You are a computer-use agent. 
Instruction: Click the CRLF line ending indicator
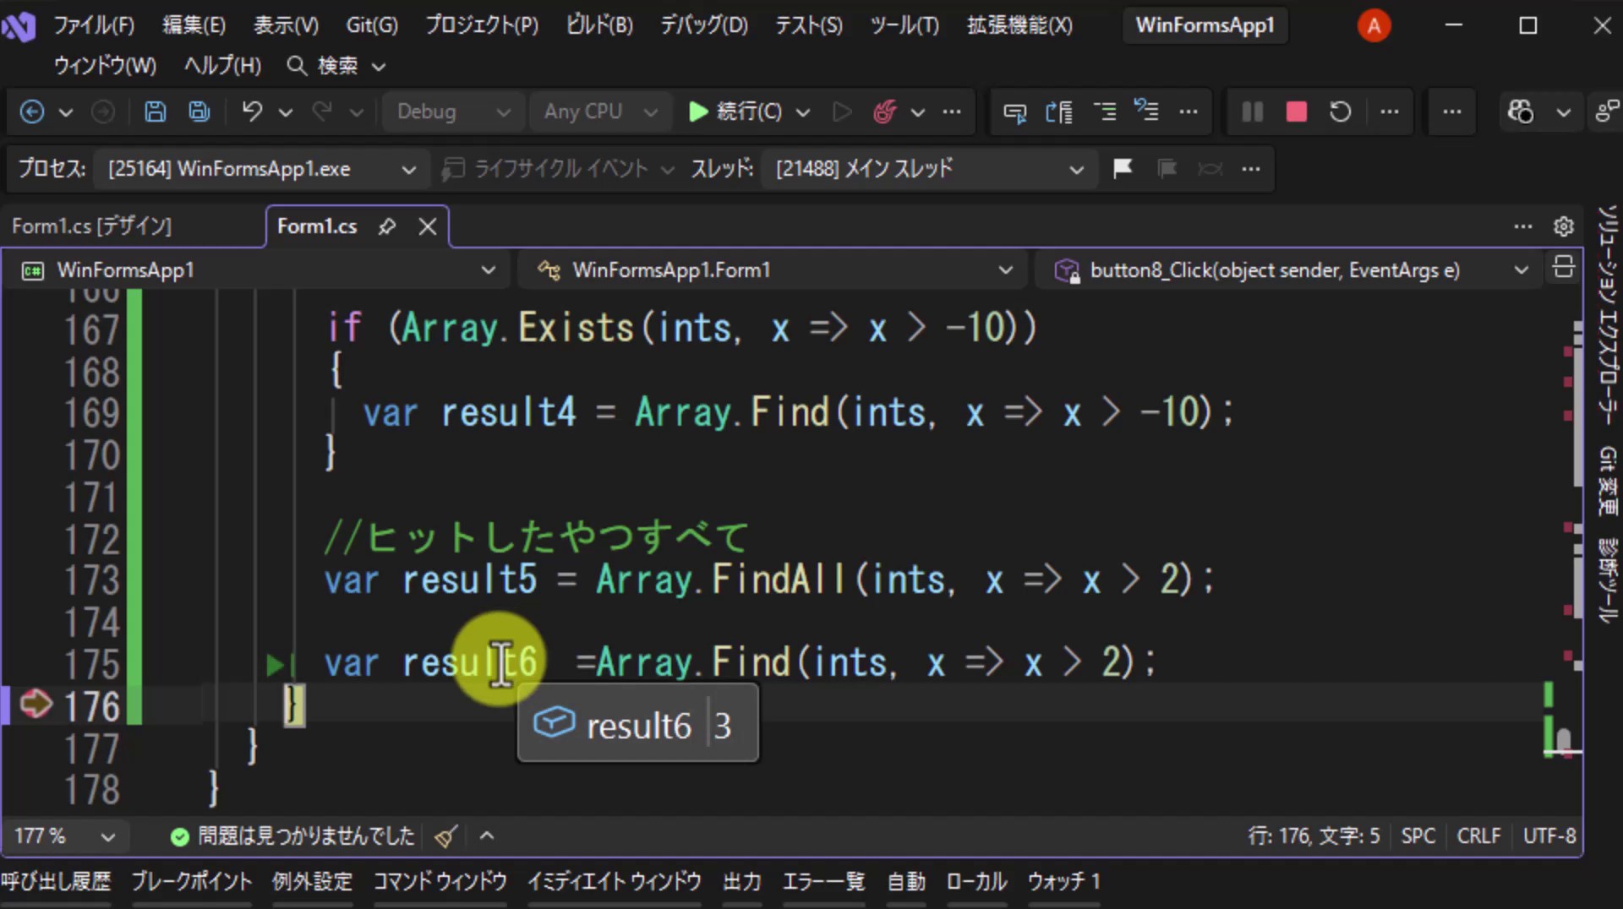[1478, 836]
